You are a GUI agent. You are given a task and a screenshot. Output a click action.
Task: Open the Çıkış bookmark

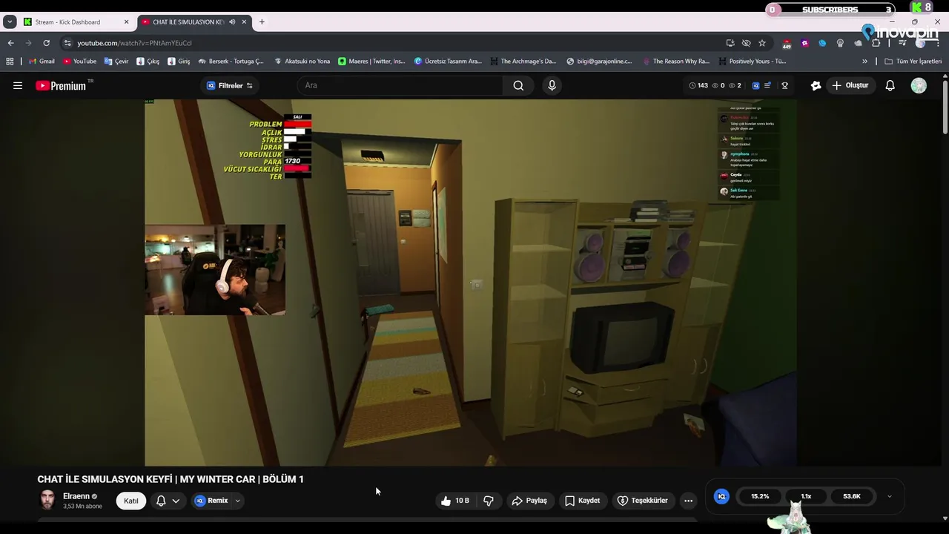pyautogui.click(x=148, y=62)
